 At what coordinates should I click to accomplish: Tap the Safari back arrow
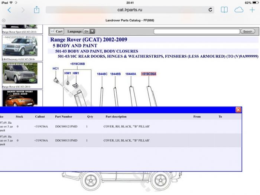click(x=9, y=10)
